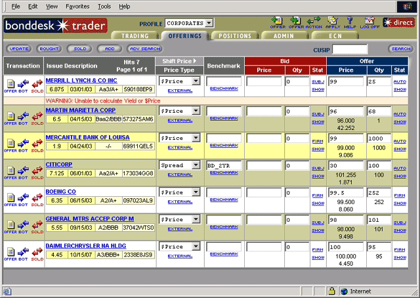
Task: Click the Offer icon for Citicorp row
Action: point(10,173)
